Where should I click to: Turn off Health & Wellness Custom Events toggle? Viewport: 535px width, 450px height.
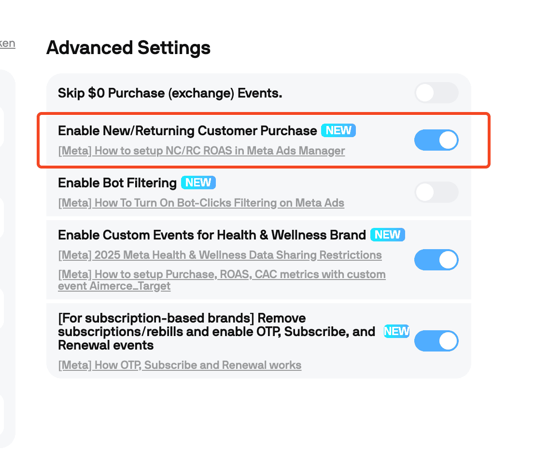436,260
